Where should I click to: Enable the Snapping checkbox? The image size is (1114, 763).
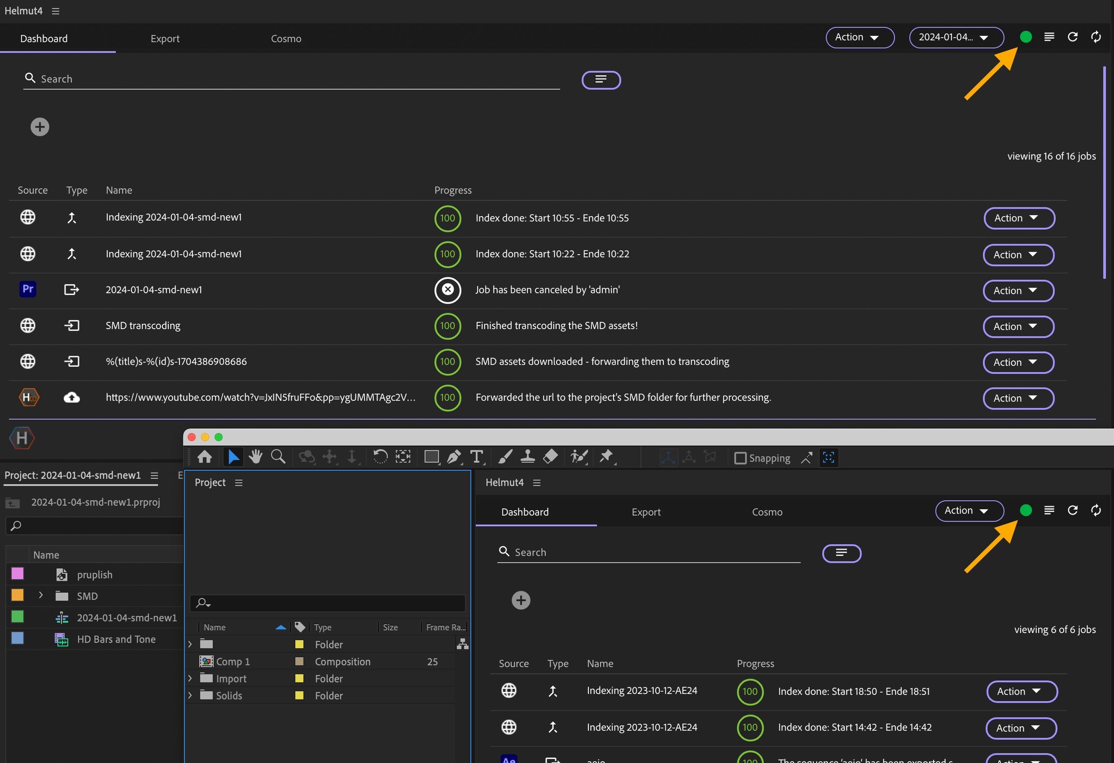click(x=740, y=458)
